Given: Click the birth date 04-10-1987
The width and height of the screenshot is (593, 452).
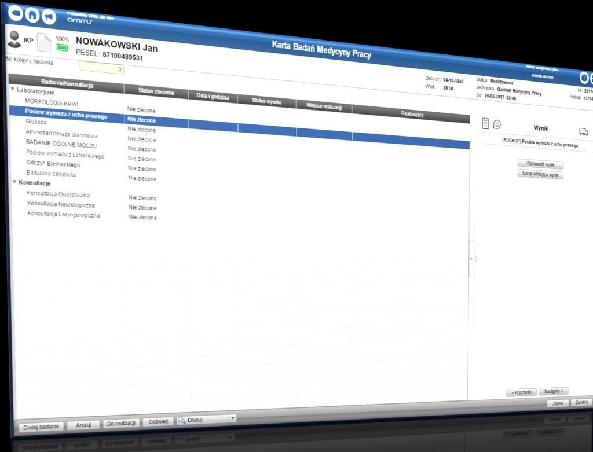Looking at the screenshot, I should coord(453,81).
